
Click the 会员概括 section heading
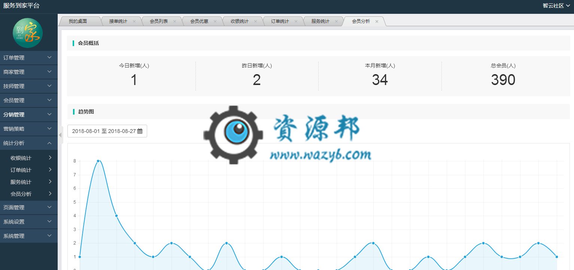pos(88,43)
